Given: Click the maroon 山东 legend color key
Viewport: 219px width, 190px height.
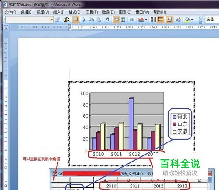Looking at the screenshot, I should coord(174,124).
